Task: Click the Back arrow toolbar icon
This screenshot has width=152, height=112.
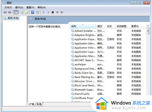Action: pyautogui.click(x=5, y=12)
